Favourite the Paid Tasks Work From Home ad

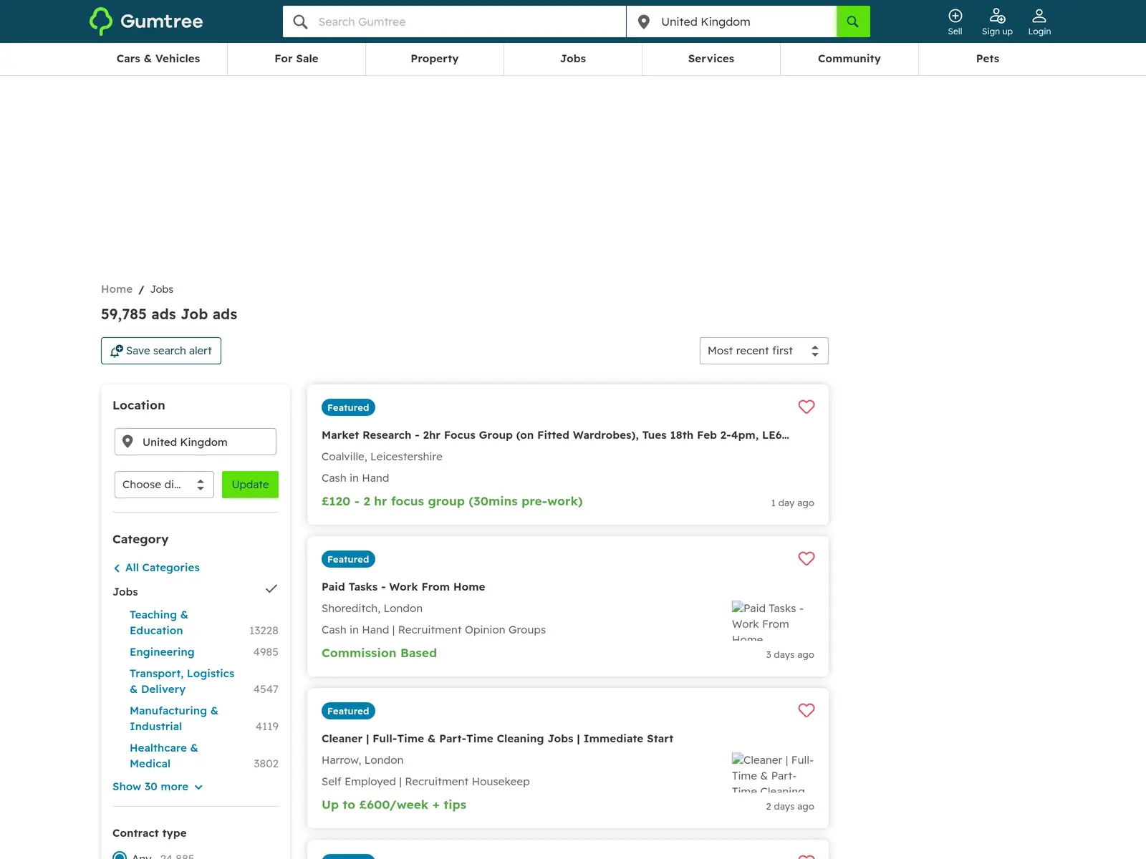(806, 558)
